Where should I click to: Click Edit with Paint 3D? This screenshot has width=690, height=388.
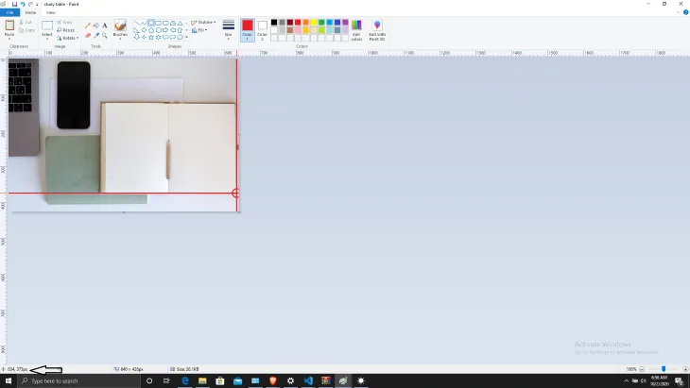[x=377, y=30]
